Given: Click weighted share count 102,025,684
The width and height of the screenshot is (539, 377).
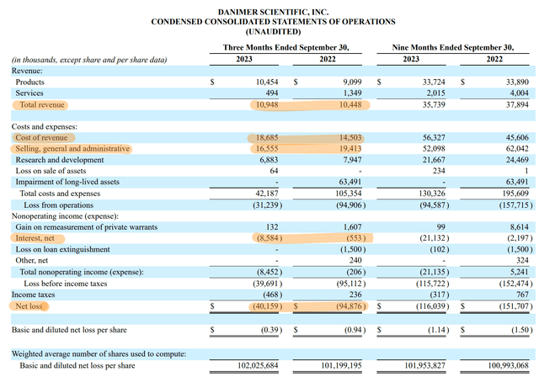Looking at the screenshot, I should pyautogui.click(x=258, y=366).
